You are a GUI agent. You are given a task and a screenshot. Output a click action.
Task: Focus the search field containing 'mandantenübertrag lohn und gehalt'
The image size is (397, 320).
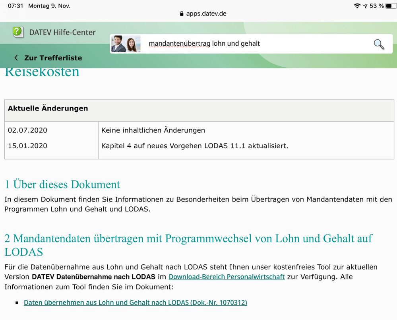(x=254, y=44)
